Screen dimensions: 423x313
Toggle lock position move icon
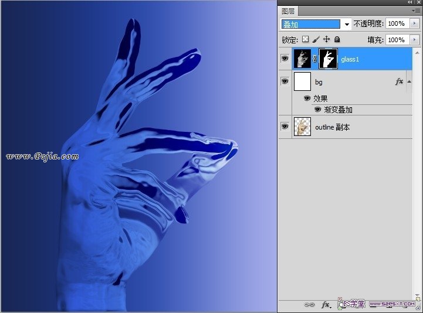pyautogui.click(x=326, y=39)
